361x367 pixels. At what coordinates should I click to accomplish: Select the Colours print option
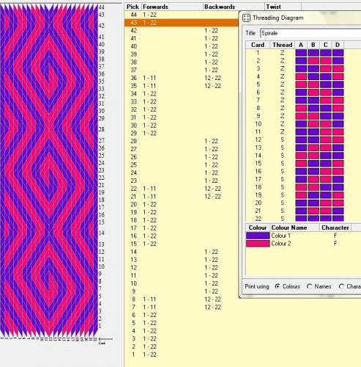(x=277, y=286)
